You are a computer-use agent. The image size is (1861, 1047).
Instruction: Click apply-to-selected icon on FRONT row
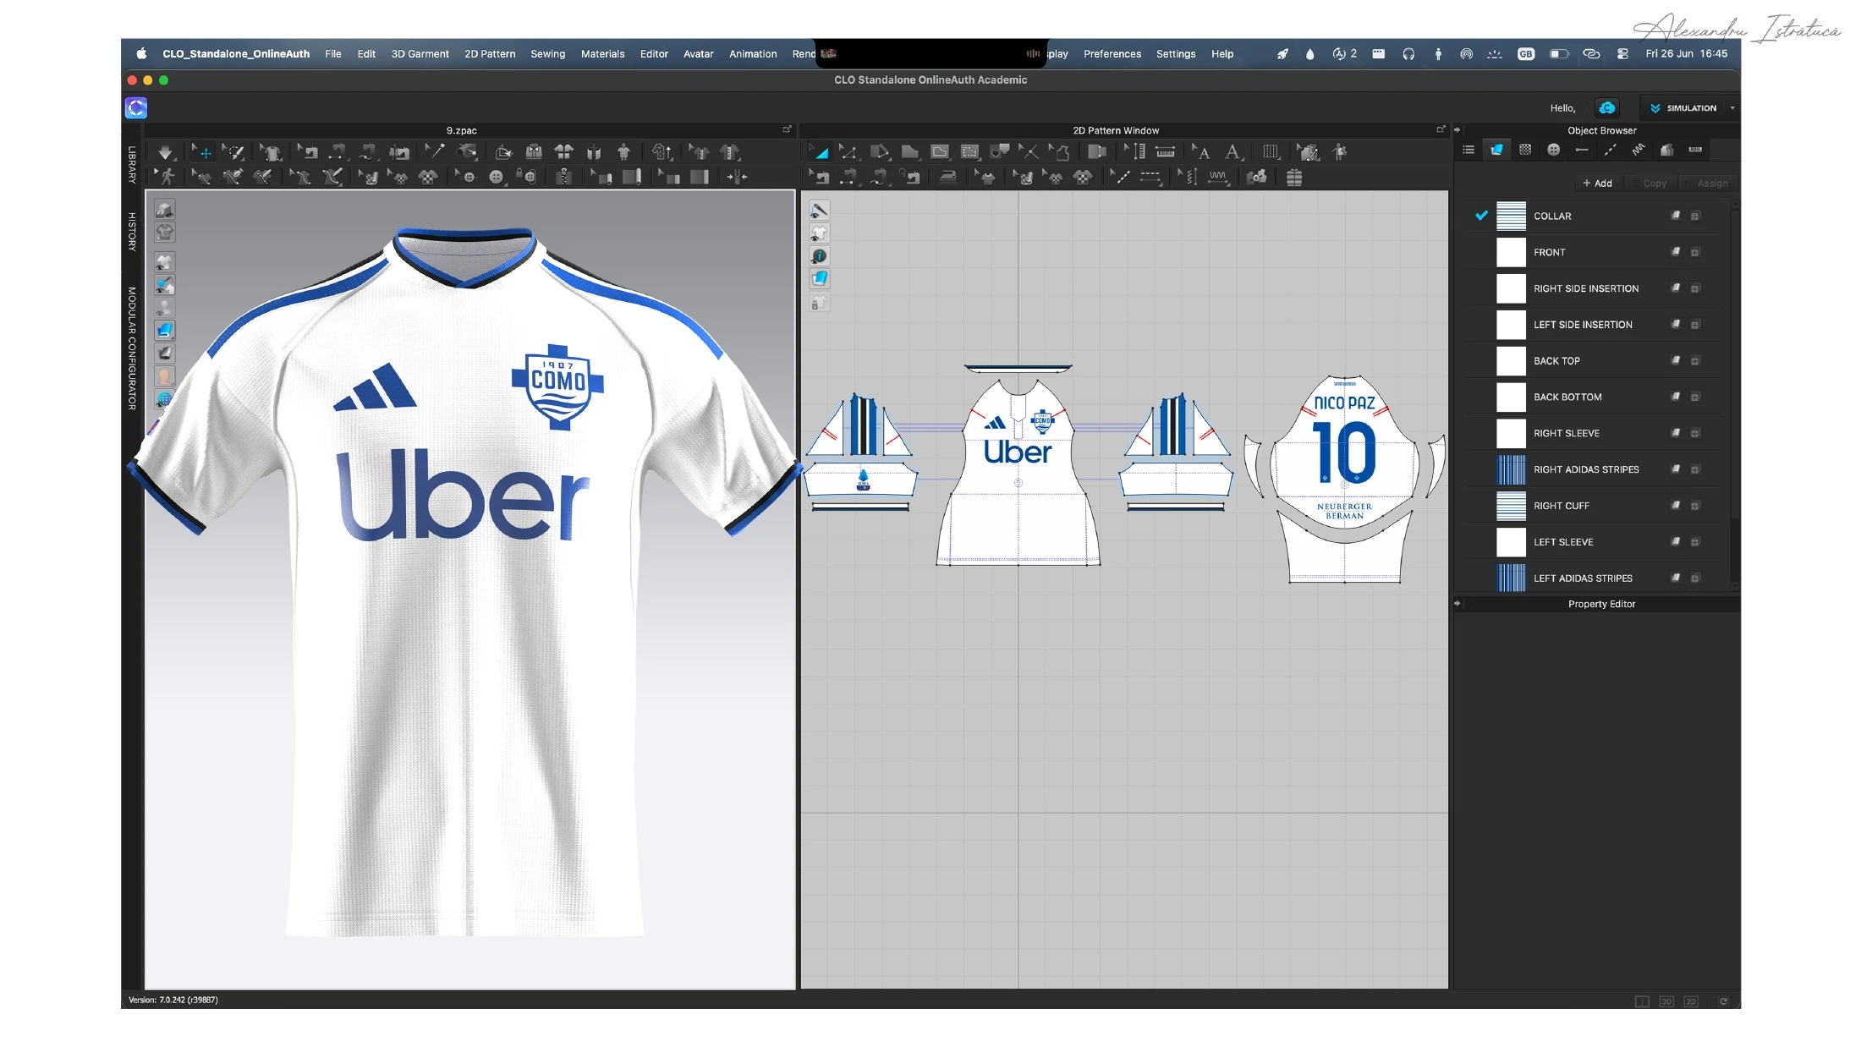1675,252
